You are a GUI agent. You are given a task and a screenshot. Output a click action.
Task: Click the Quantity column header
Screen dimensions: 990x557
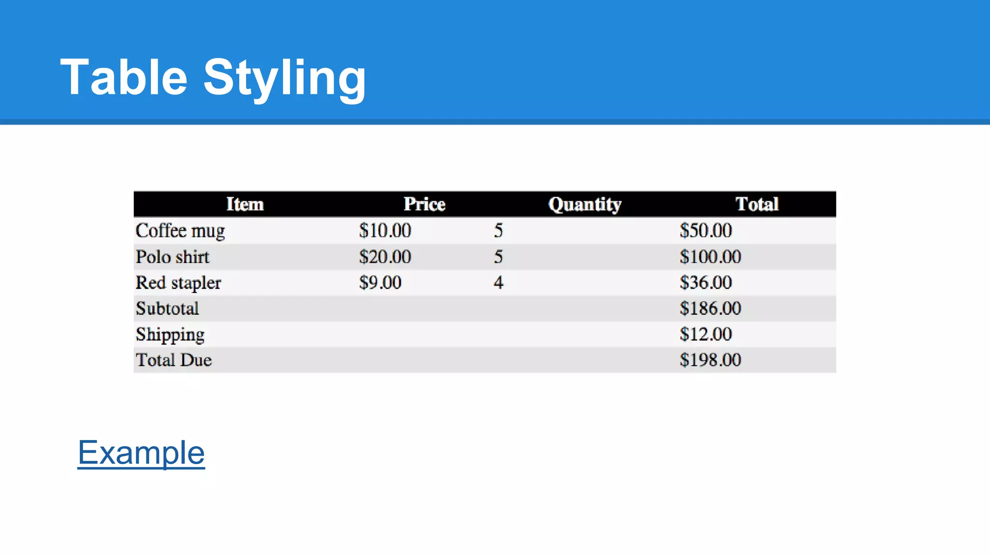585,204
